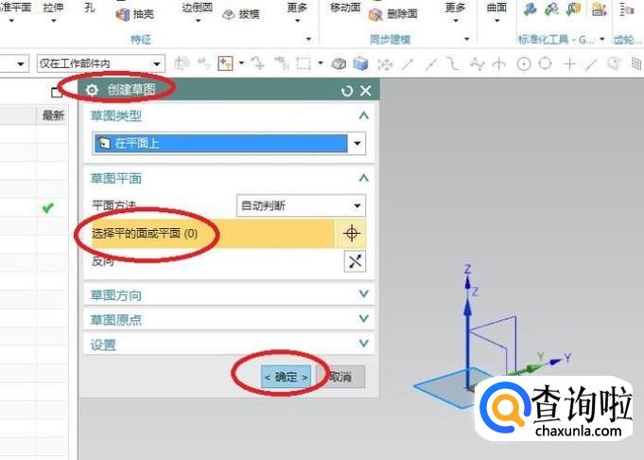Screen dimensions: 644x460
Task: Open the 曲面 ribbon menu
Action: tap(496, 12)
